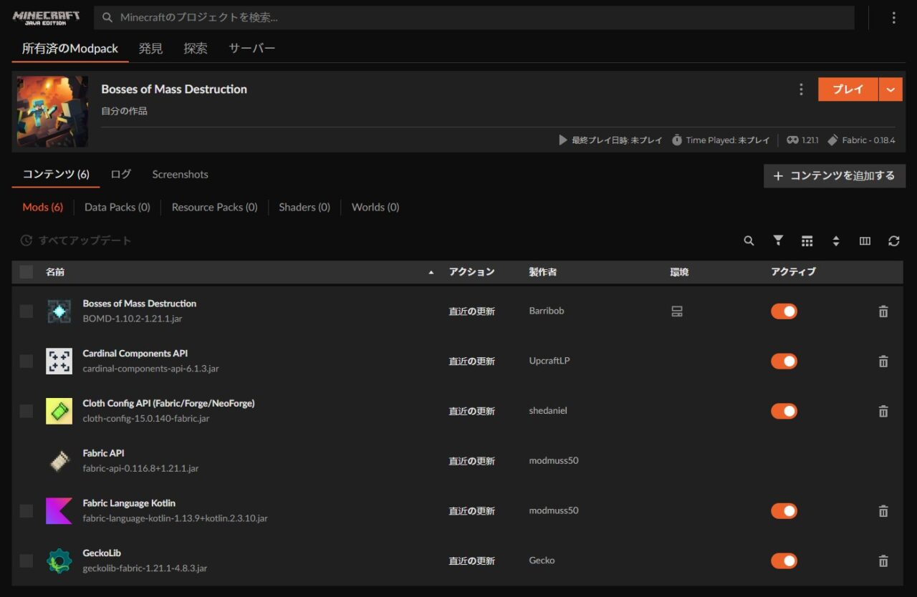Disable the Bosses of Mass Destruction mod toggle
This screenshot has height=597, width=917.
[x=784, y=311]
